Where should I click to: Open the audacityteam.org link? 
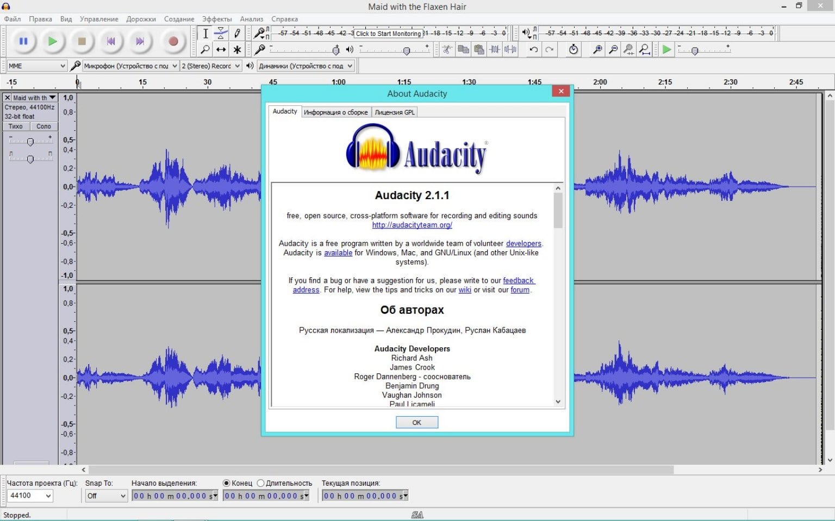tap(412, 225)
